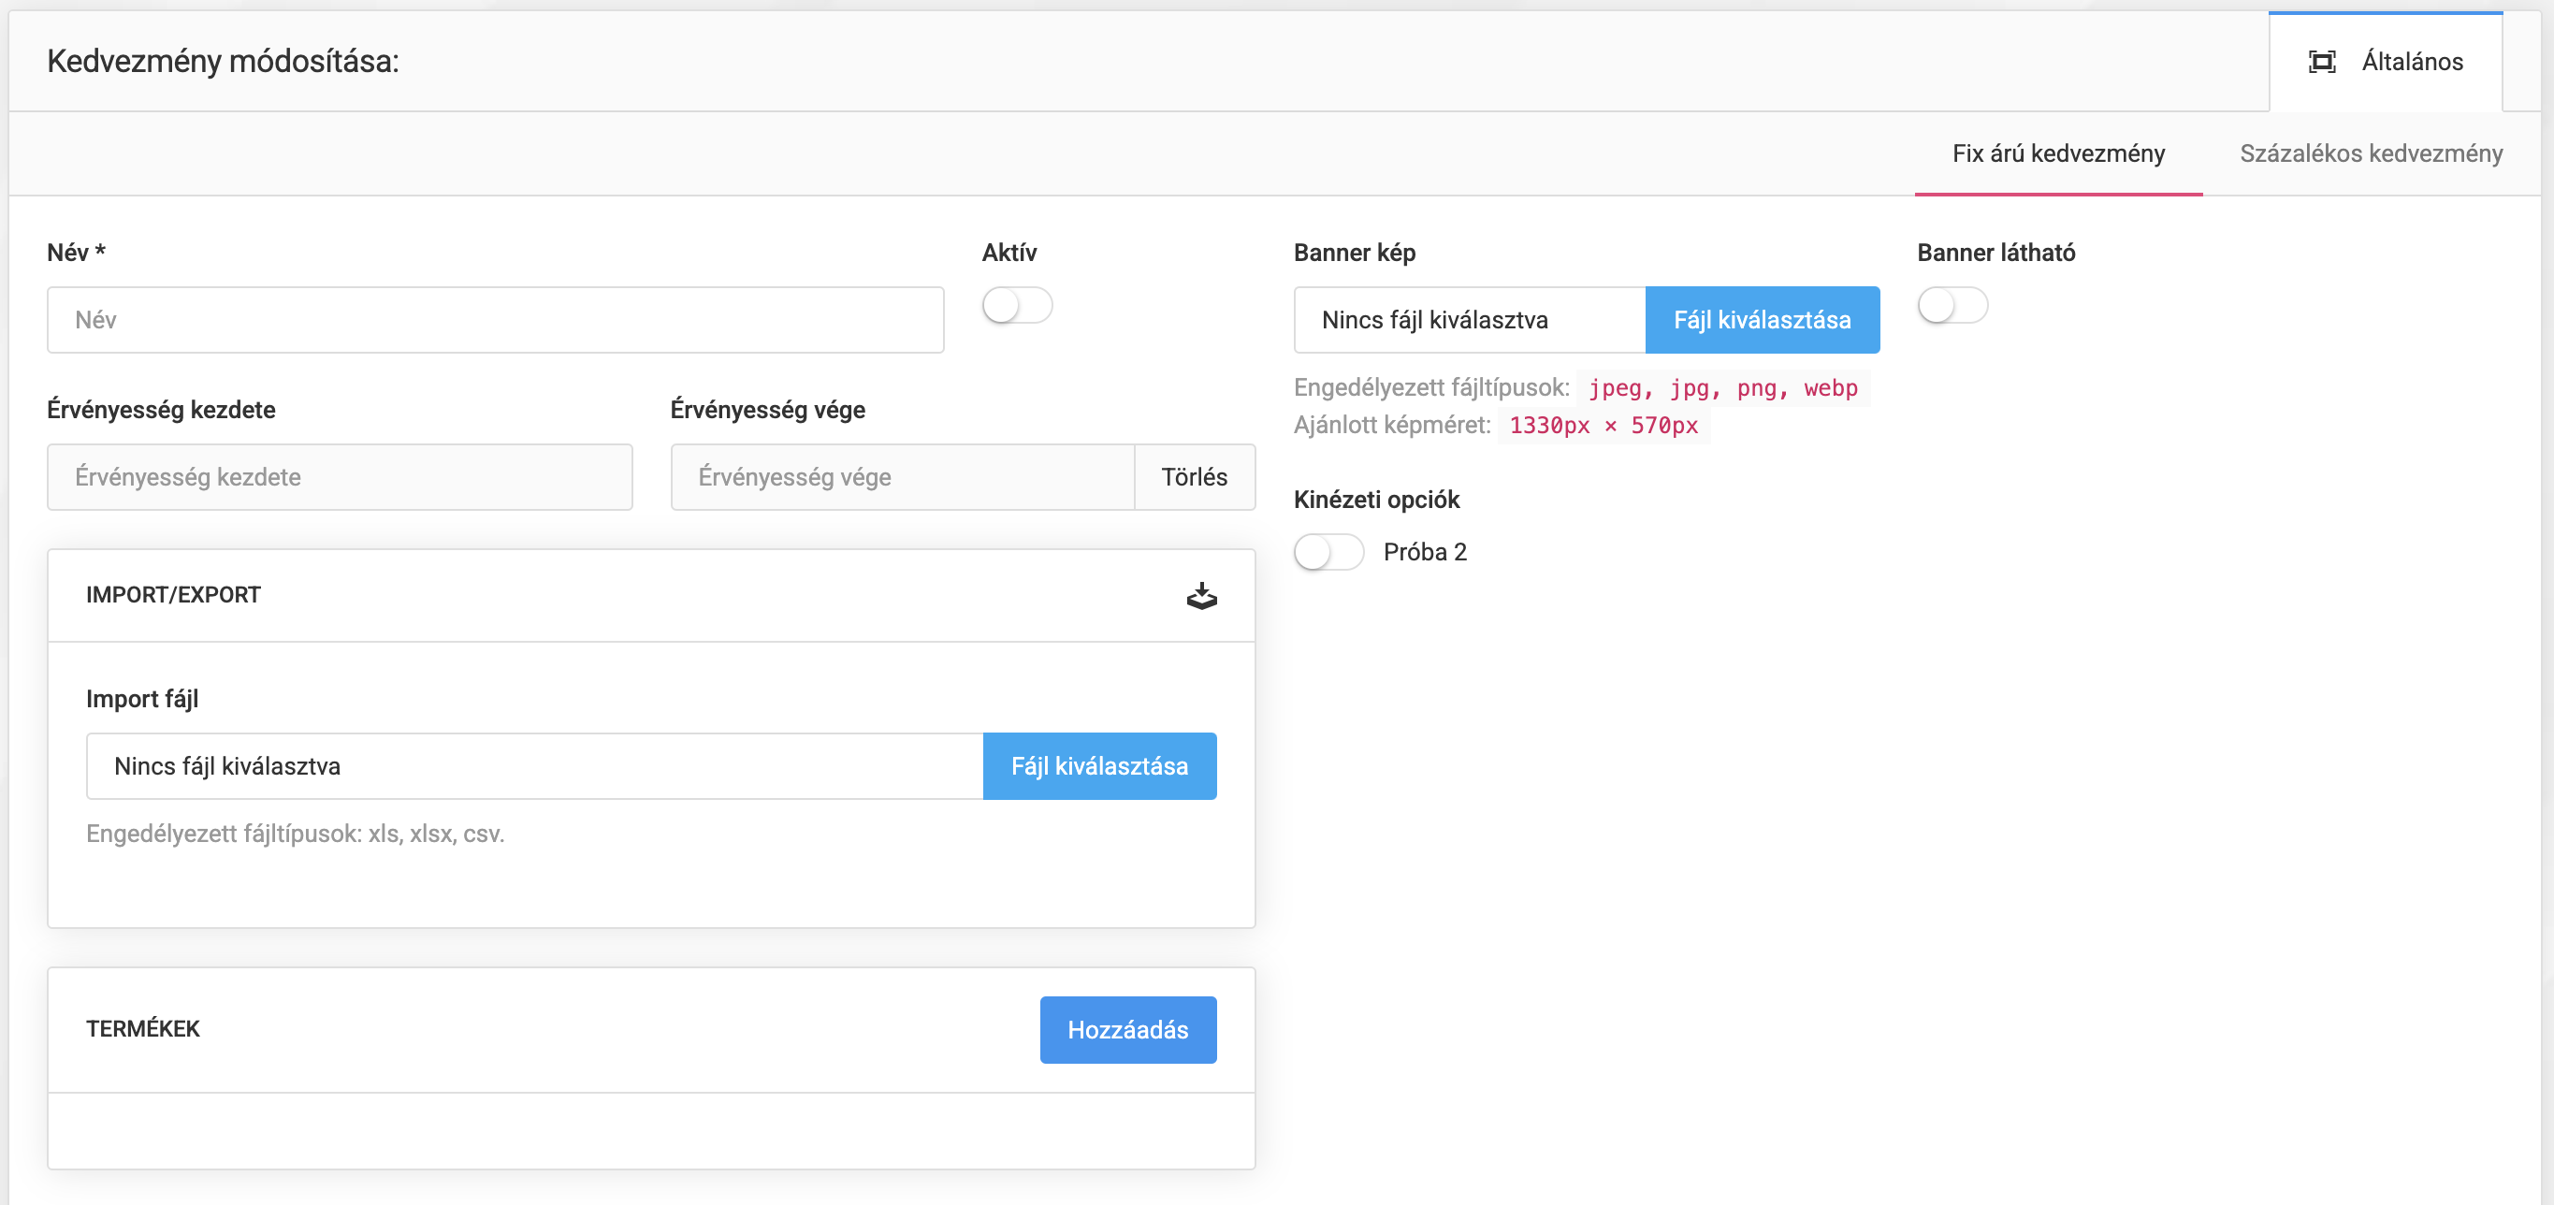Click banner 'Nincs fájl kiválasztva' field
This screenshot has width=2554, height=1205.
coord(1469,320)
